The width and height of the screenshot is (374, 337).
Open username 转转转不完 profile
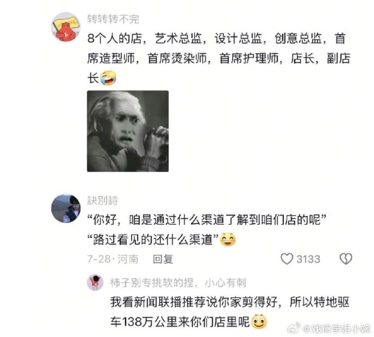click(113, 19)
